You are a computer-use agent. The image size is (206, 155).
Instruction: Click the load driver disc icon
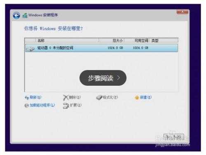(x=26, y=106)
